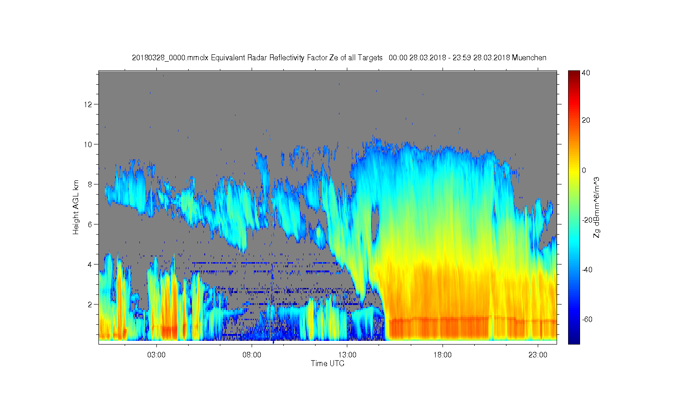Click the 'Height AGL km' axis label

tap(76, 207)
